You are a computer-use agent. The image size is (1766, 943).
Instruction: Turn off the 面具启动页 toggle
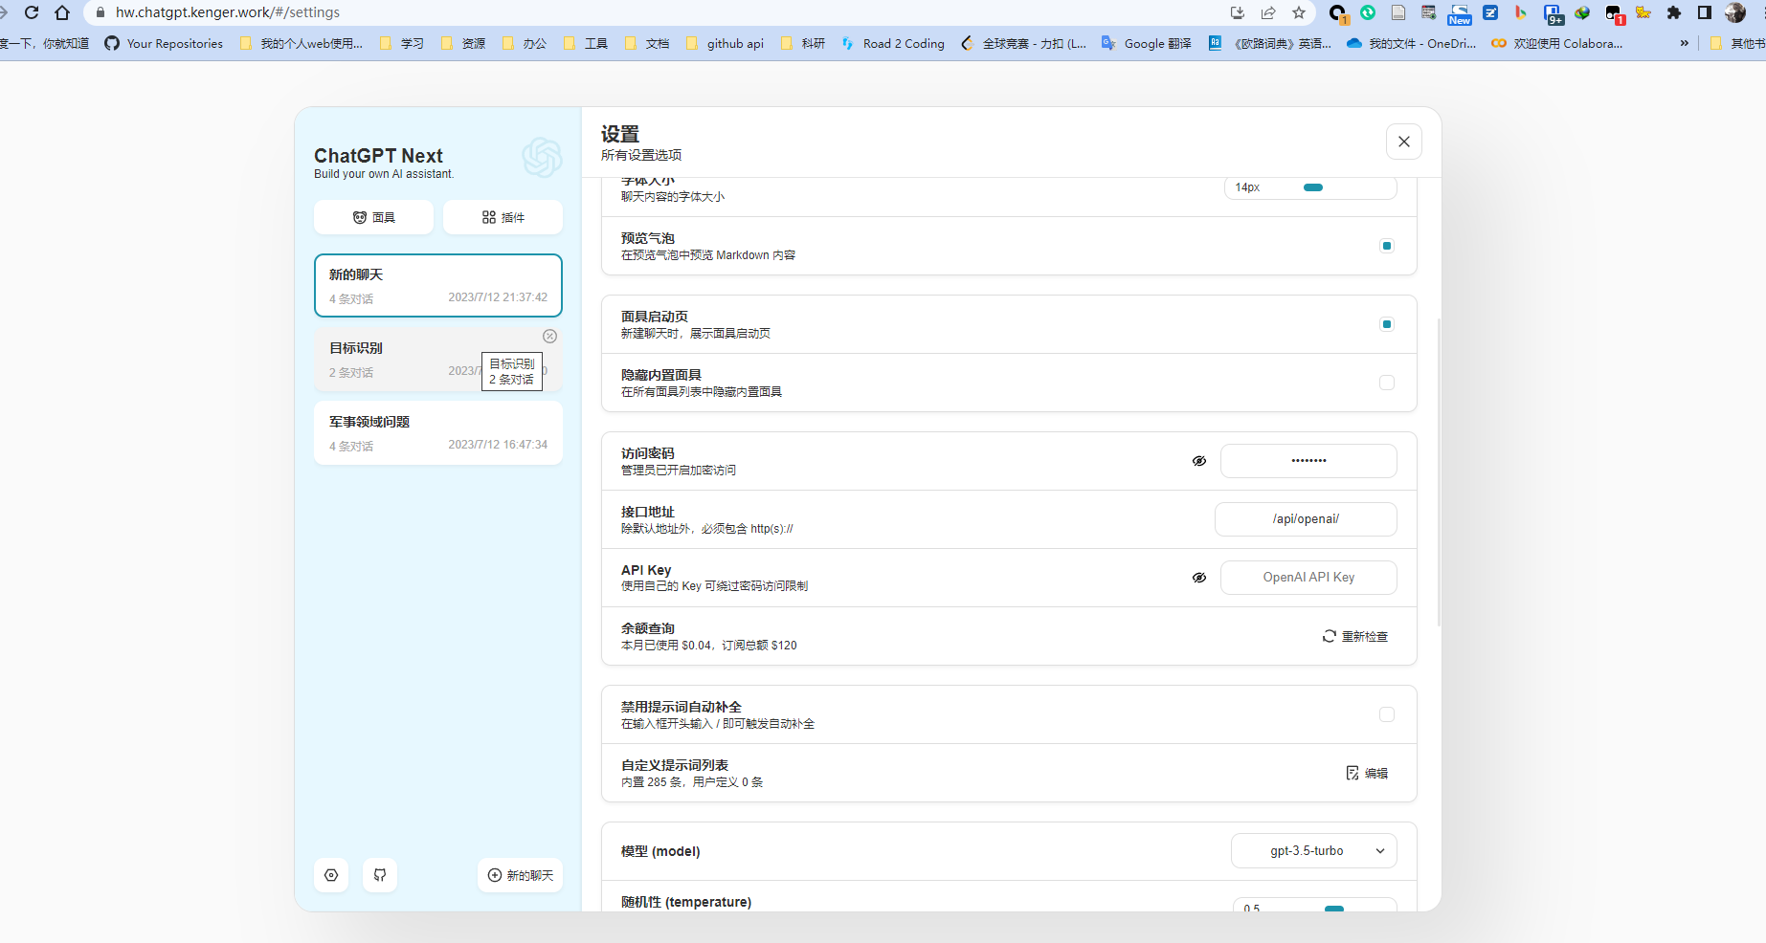point(1387,324)
